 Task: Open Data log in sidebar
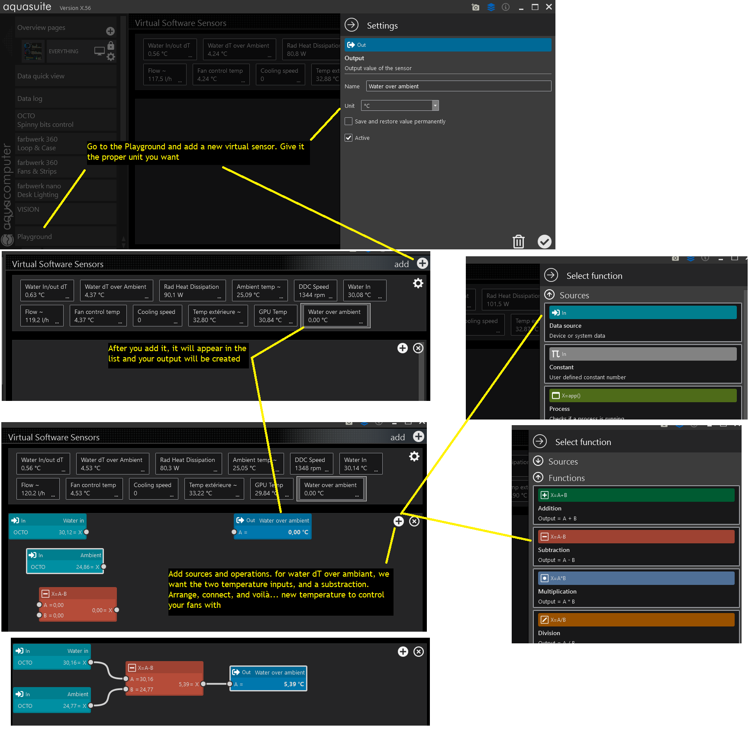(66, 99)
